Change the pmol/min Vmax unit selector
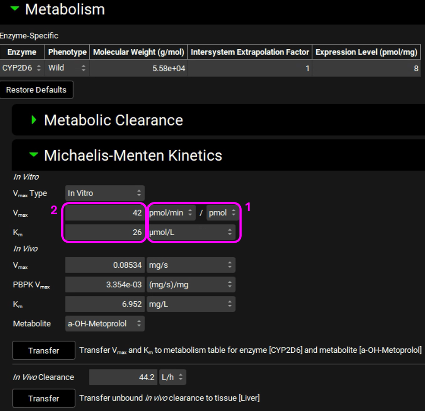 coord(171,213)
